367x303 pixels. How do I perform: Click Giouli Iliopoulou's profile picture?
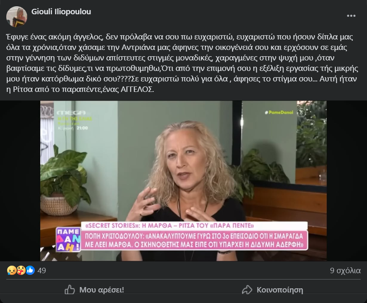[17, 17]
